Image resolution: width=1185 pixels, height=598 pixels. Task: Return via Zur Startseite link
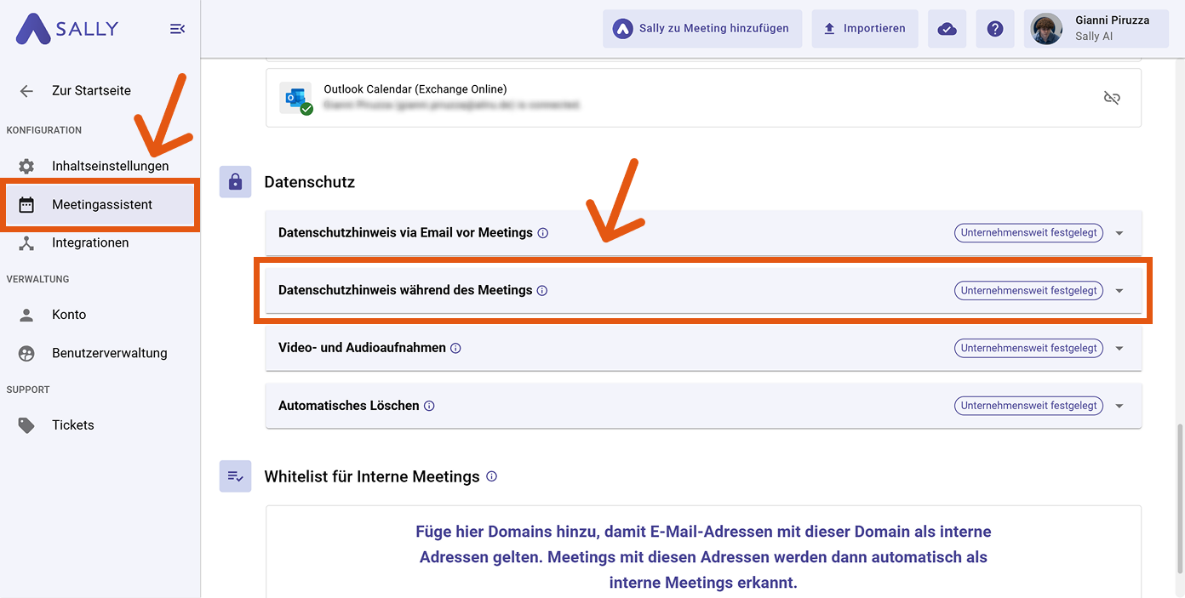coord(91,91)
